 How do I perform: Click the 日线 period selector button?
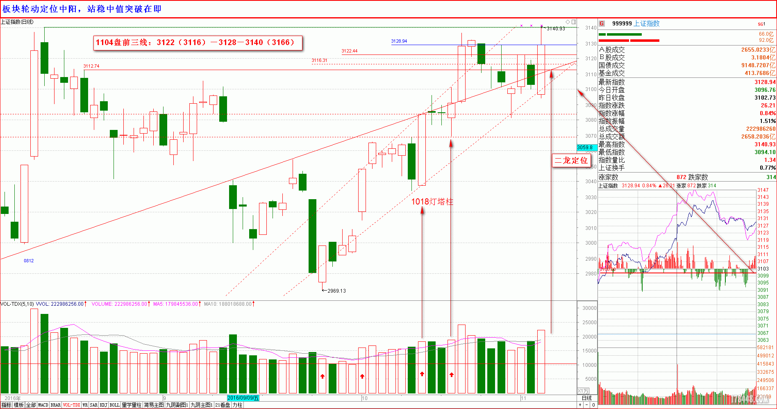tap(587, 398)
